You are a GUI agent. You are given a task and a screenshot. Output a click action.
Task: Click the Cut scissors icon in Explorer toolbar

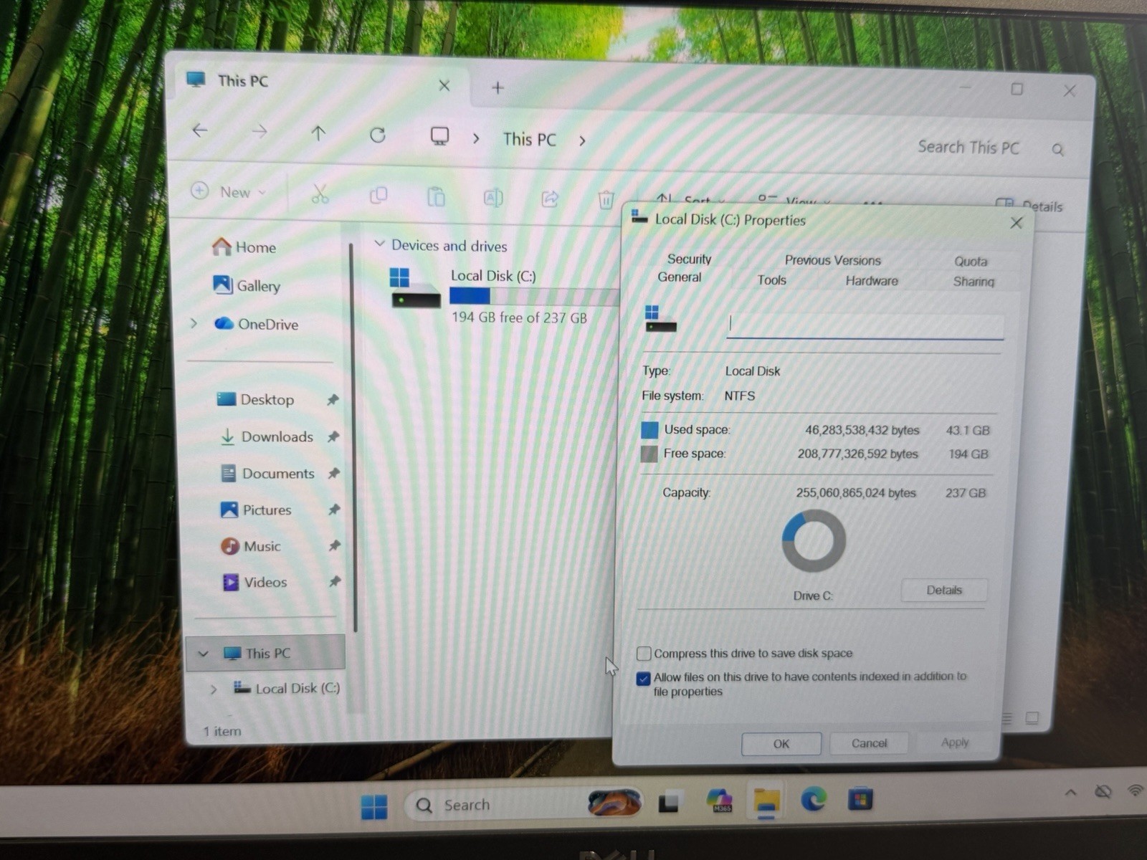(x=320, y=193)
